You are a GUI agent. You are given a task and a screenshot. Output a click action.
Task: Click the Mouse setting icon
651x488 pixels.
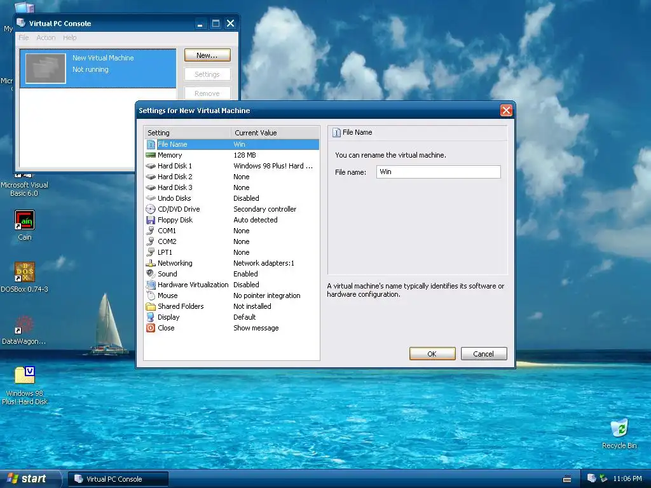pos(151,295)
